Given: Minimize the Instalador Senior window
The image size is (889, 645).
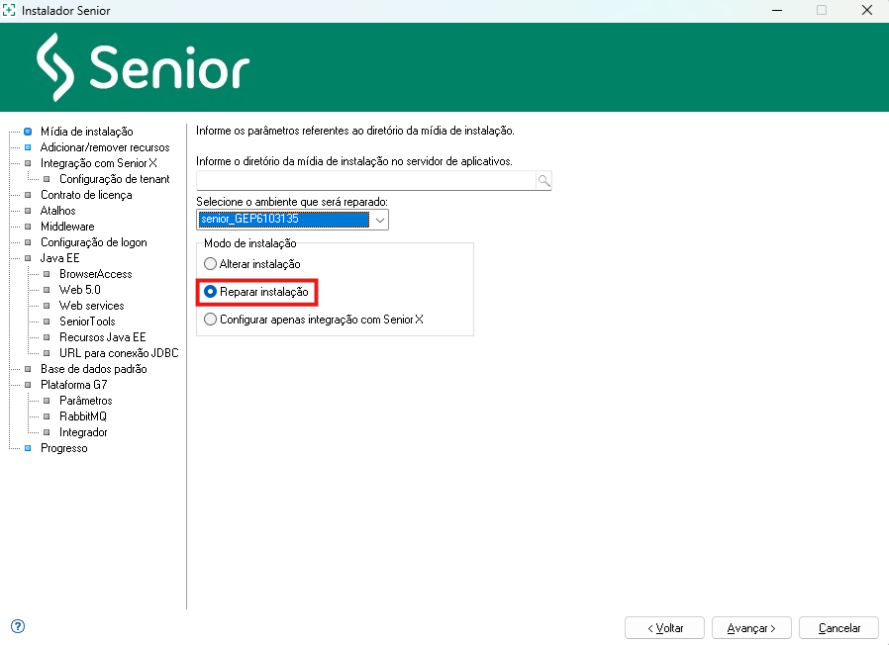Looking at the screenshot, I should (x=777, y=10).
